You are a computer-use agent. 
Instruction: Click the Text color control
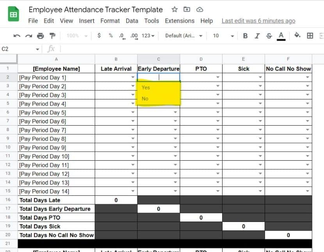[x=281, y=35]
